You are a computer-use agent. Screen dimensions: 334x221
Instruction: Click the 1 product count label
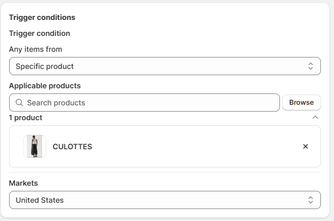pos(26,118)
